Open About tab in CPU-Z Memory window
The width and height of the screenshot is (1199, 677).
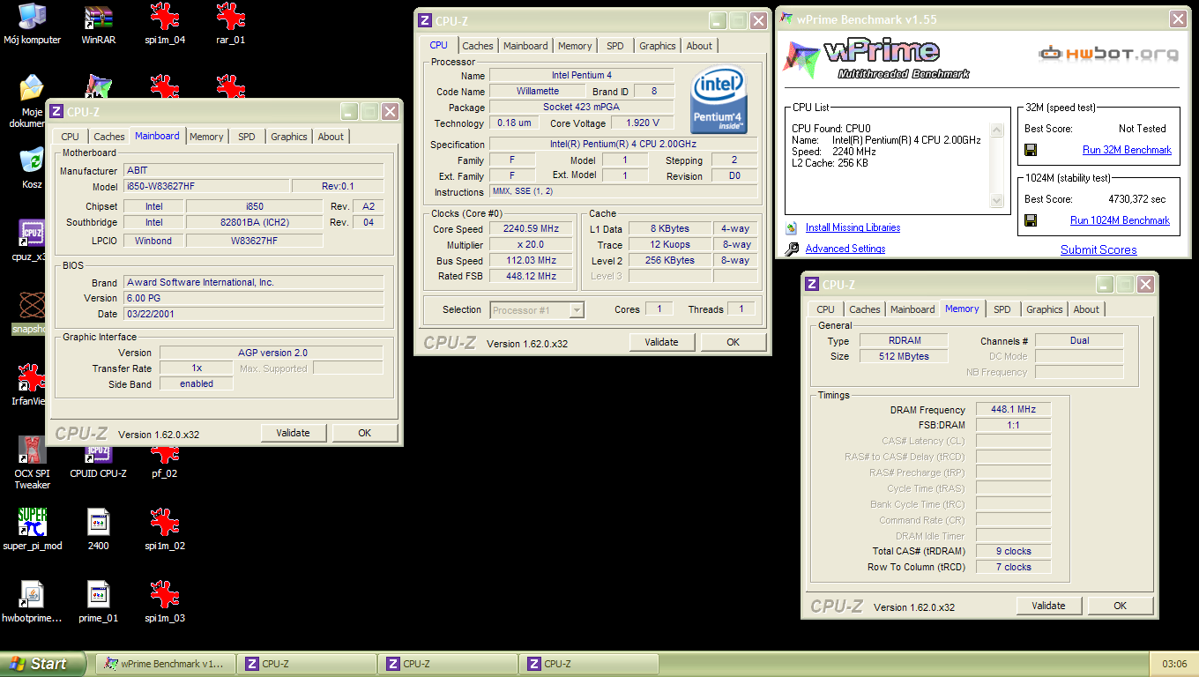(x=1086, y=309)
